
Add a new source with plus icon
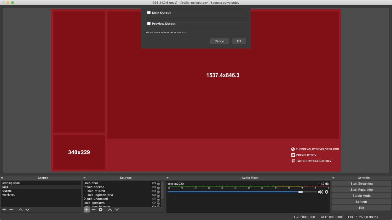tap(87, 210)
